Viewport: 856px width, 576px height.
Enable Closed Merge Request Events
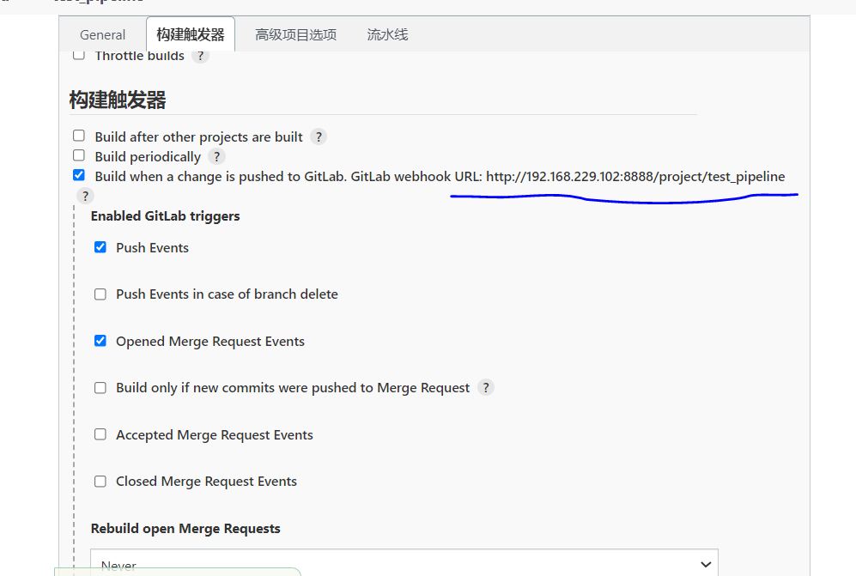pyautogui.click(x=100, y=481)
